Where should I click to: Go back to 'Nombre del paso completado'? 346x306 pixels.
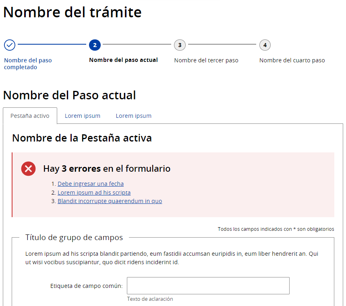tap(28, 64)
